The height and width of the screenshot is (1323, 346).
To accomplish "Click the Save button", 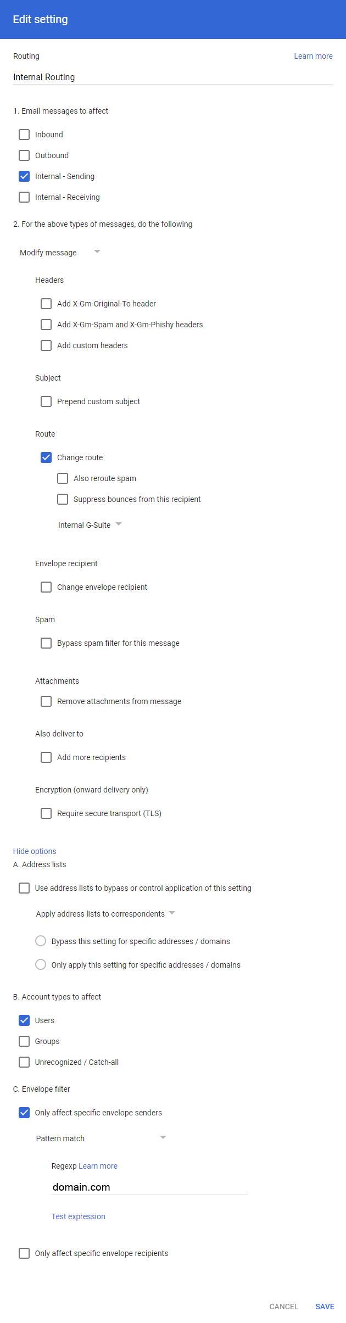I will point(325,1307).
